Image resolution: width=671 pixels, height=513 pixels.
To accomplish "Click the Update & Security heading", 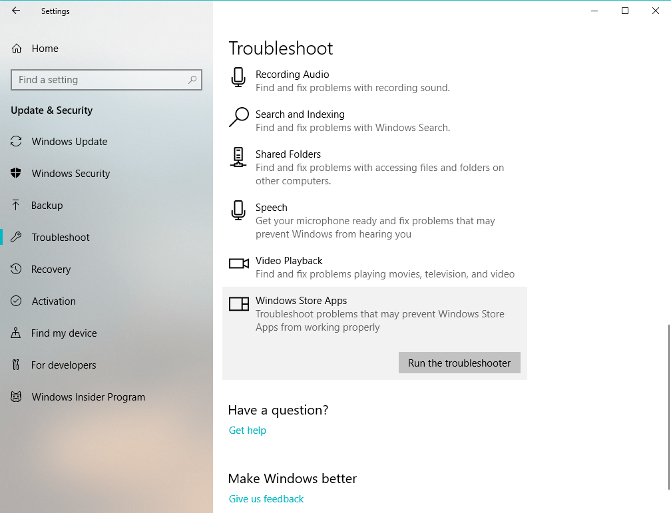I will tap(52, 110).
